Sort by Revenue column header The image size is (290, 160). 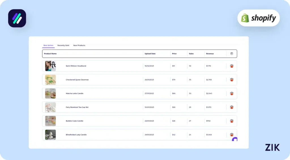click(x=210, y=54)
